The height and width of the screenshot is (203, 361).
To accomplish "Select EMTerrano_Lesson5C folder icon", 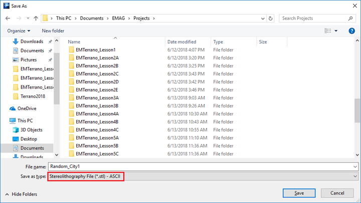I will coord(71,154).
